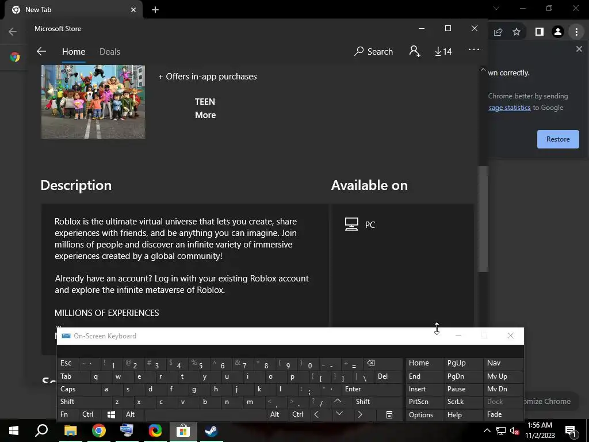Viewport: 589px width, 442px height.
Task: Click the Roblox game thumbnail
Action: coord(93,102)
